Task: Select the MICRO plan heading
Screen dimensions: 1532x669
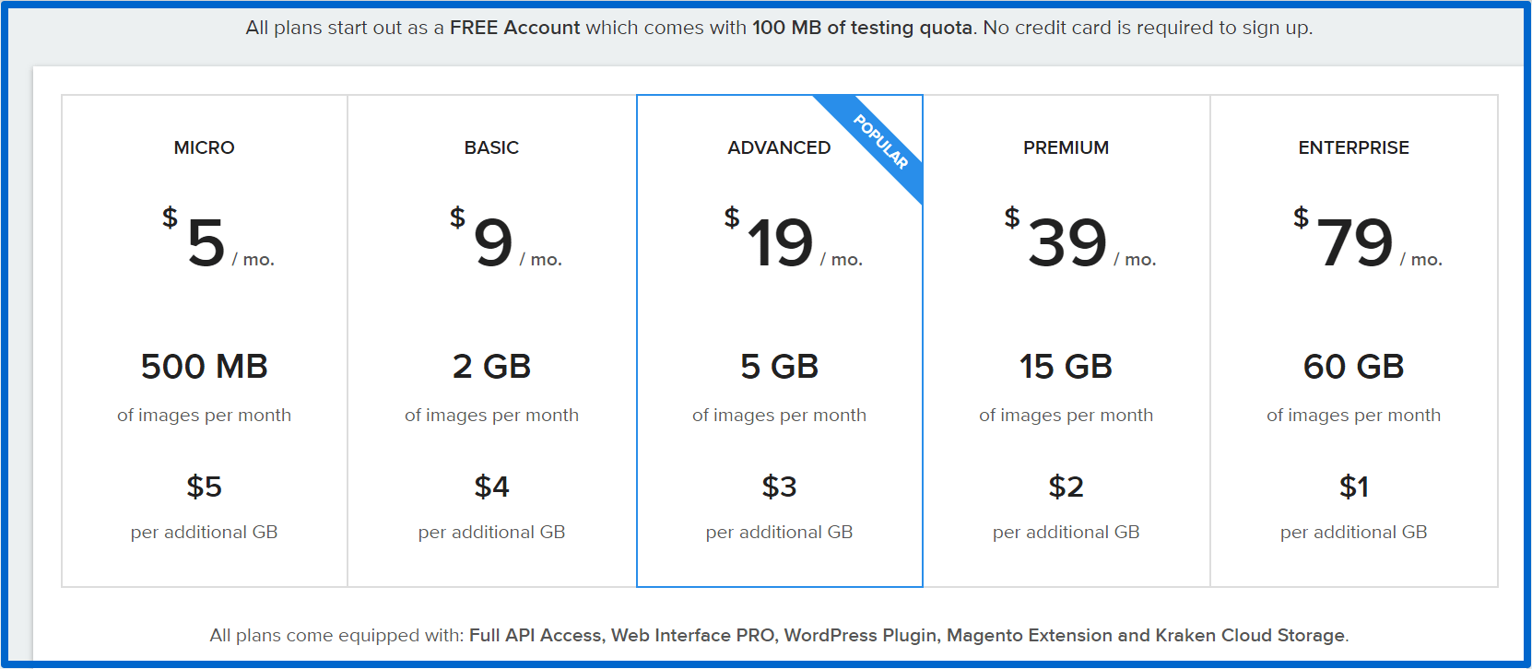Action: click(x=204, y=147)
